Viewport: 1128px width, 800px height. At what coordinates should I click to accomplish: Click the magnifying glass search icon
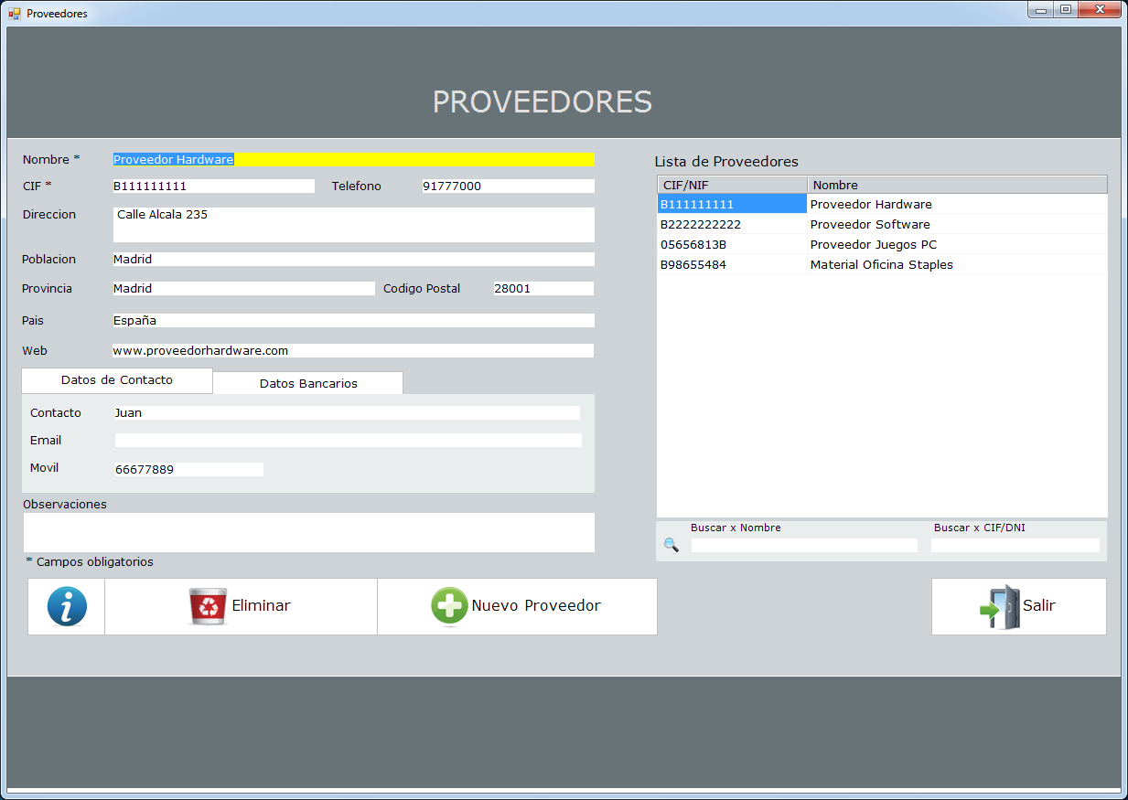pos(671,545)
